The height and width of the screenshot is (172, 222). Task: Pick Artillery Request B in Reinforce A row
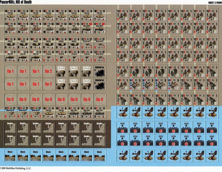tap(74, 71)
